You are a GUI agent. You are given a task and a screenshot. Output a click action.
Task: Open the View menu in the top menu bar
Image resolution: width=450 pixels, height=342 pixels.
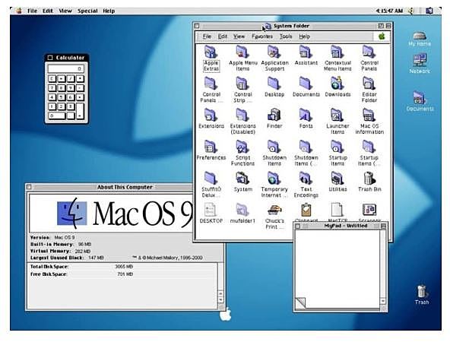[65, 11]
